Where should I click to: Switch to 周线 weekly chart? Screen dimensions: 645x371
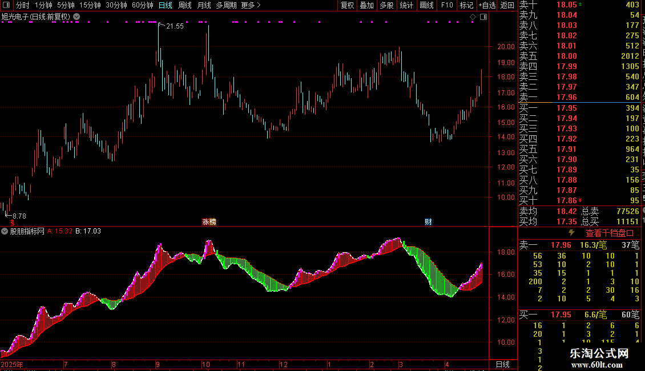[x=185, y=5]
